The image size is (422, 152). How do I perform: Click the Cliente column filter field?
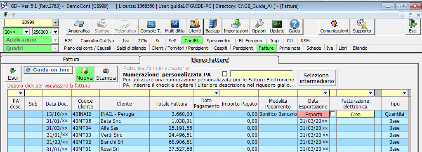[x=124, y=93]
